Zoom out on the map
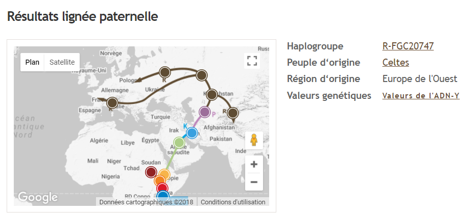The height and width of the screenshot is (213, 476). tap(254, 181)
